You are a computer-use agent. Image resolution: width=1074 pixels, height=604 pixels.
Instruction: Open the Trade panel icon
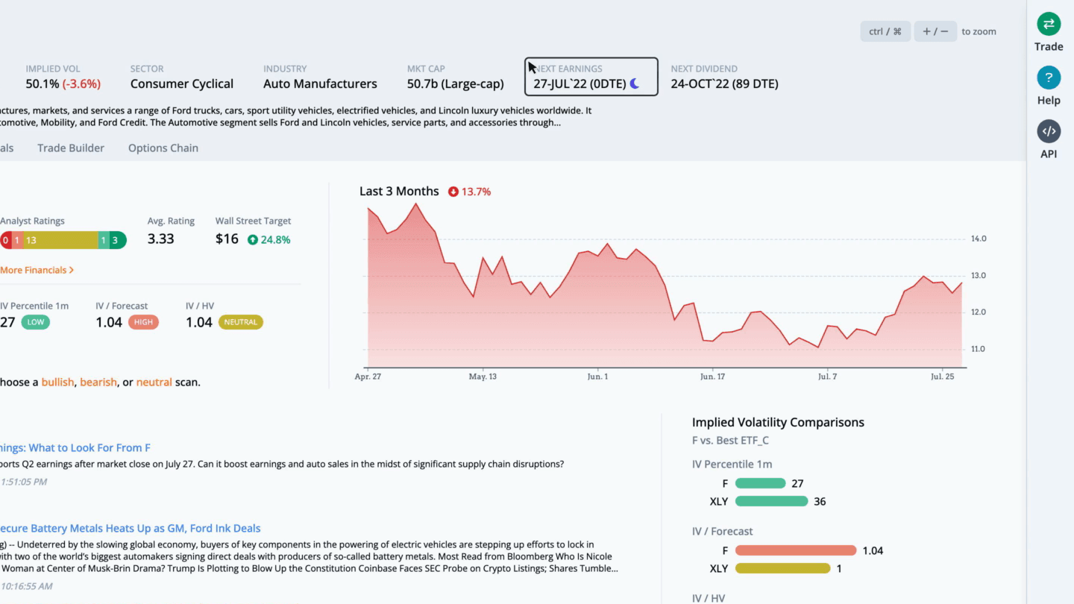(x=1049, y=24)
